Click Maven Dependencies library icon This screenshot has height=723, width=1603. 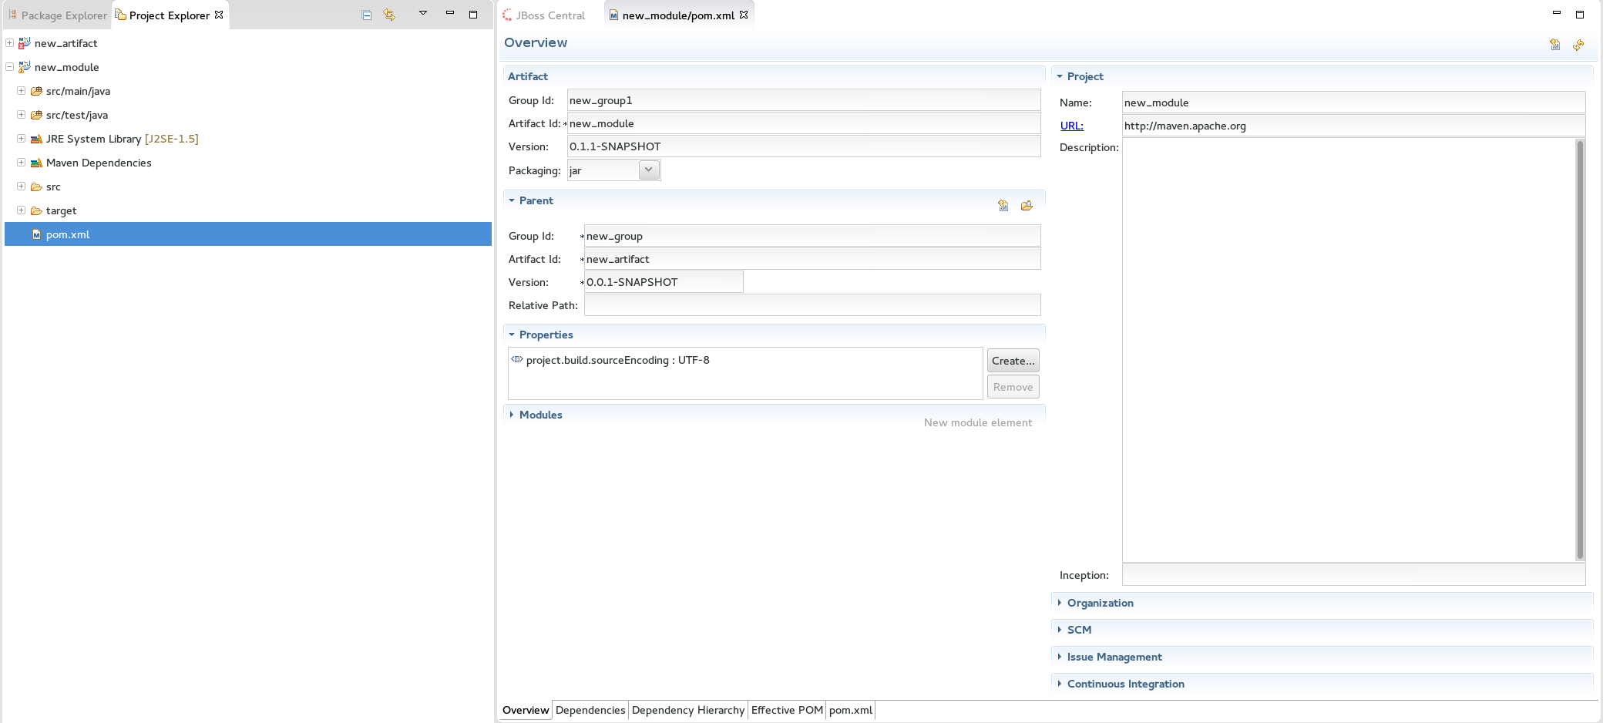(36, 163)
